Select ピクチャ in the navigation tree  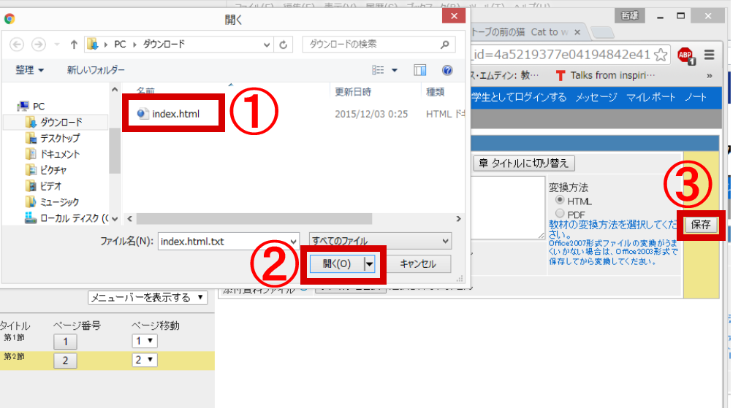pyautogui.click(x=46, y=170)
